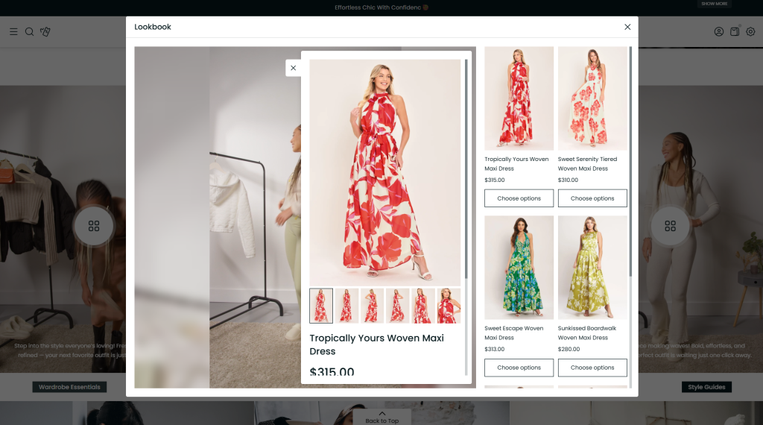Click Sweet Serenity Tiered Woven Maxi Dress title
This screenshot has width=763, height=425.
pos(587,163)
